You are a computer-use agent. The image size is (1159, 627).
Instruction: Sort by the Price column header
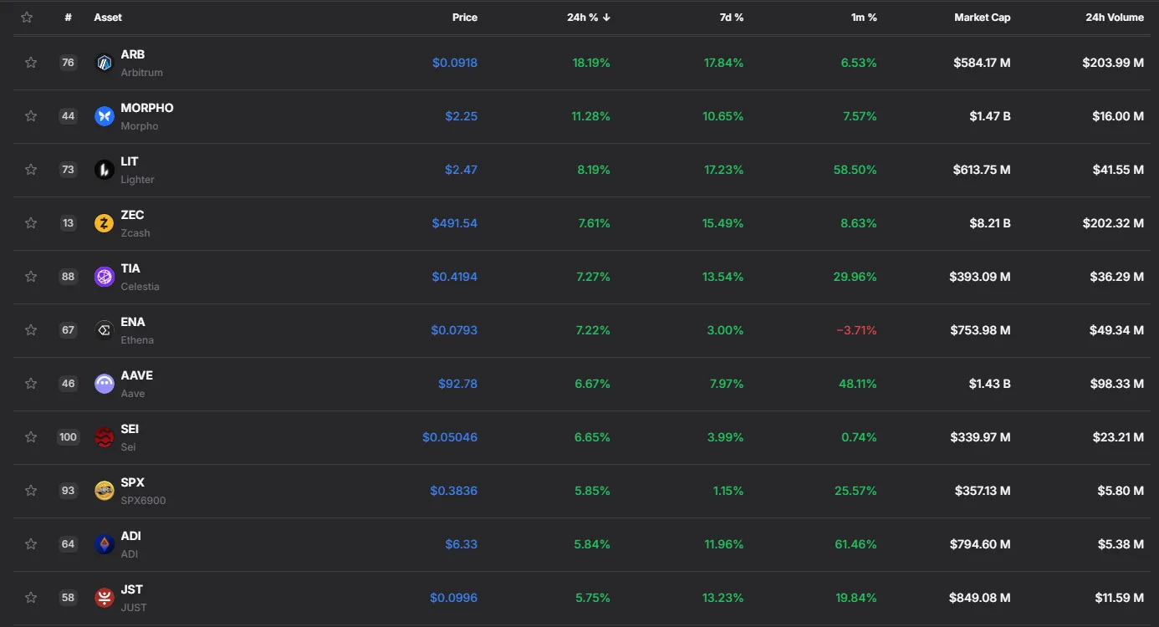tap(465, 18)
